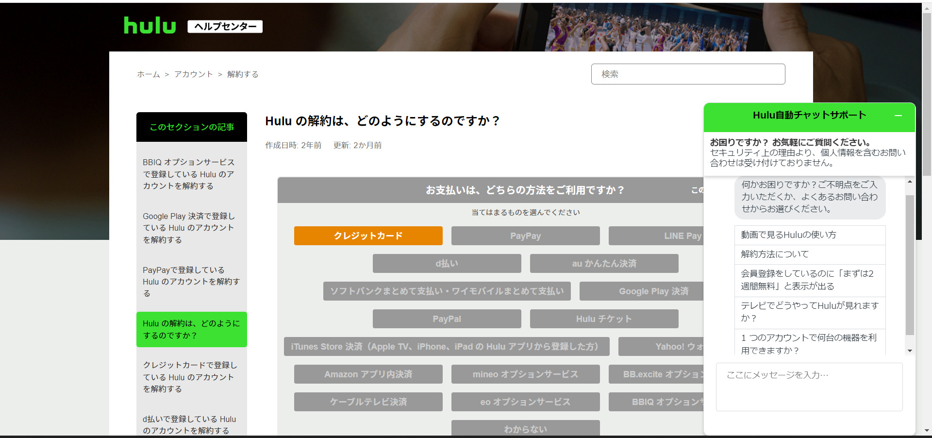Click chat scrollbar down arrow
Screen dimensions: 932x438
click(x=910, y=351)
